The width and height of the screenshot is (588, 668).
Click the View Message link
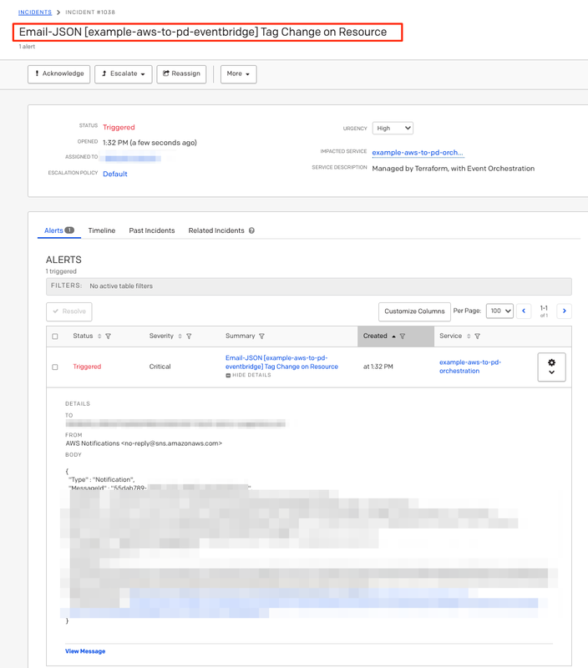(85, 651)
